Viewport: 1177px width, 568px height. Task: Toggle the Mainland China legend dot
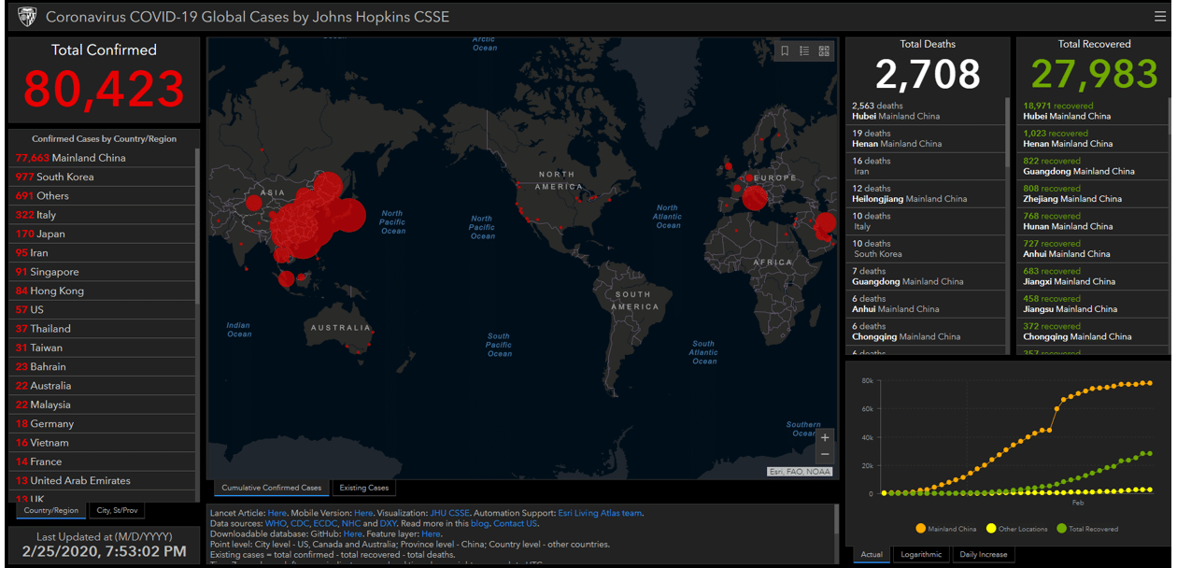tap(921, 529)
